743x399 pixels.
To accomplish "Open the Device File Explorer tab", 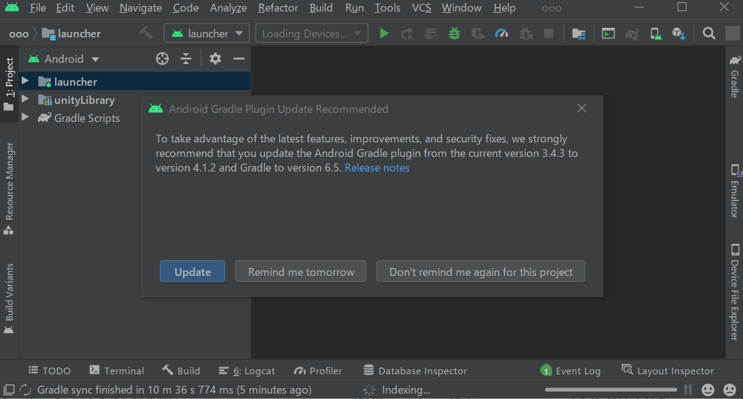I will [x=735, y=292].
